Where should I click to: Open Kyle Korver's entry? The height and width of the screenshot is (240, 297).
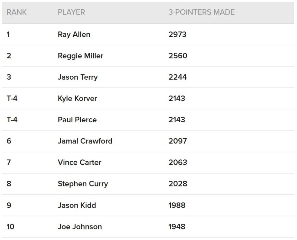(77, 98)
